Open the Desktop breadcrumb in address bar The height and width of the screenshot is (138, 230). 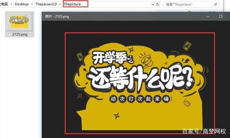(22, 4)
